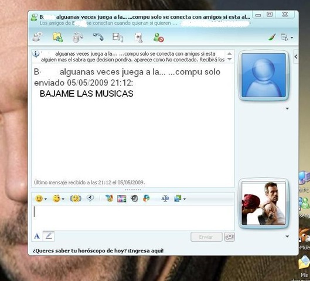The height and width of the screenshot is (281, 310).
Task: Open the winks dropdown arrow
Action: tap(63, 199)
